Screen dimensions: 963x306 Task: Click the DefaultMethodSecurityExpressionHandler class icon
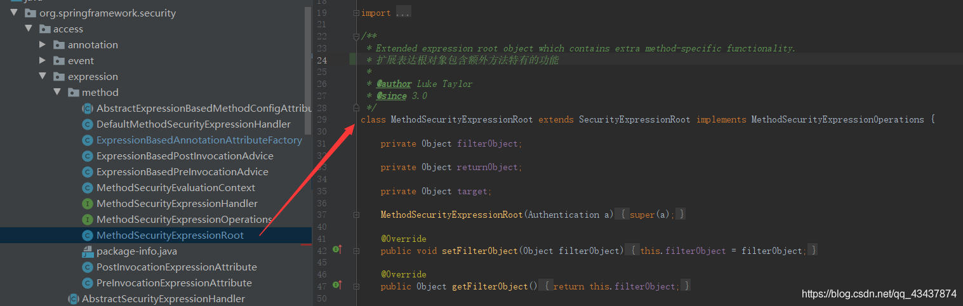(x=88, y=124)
